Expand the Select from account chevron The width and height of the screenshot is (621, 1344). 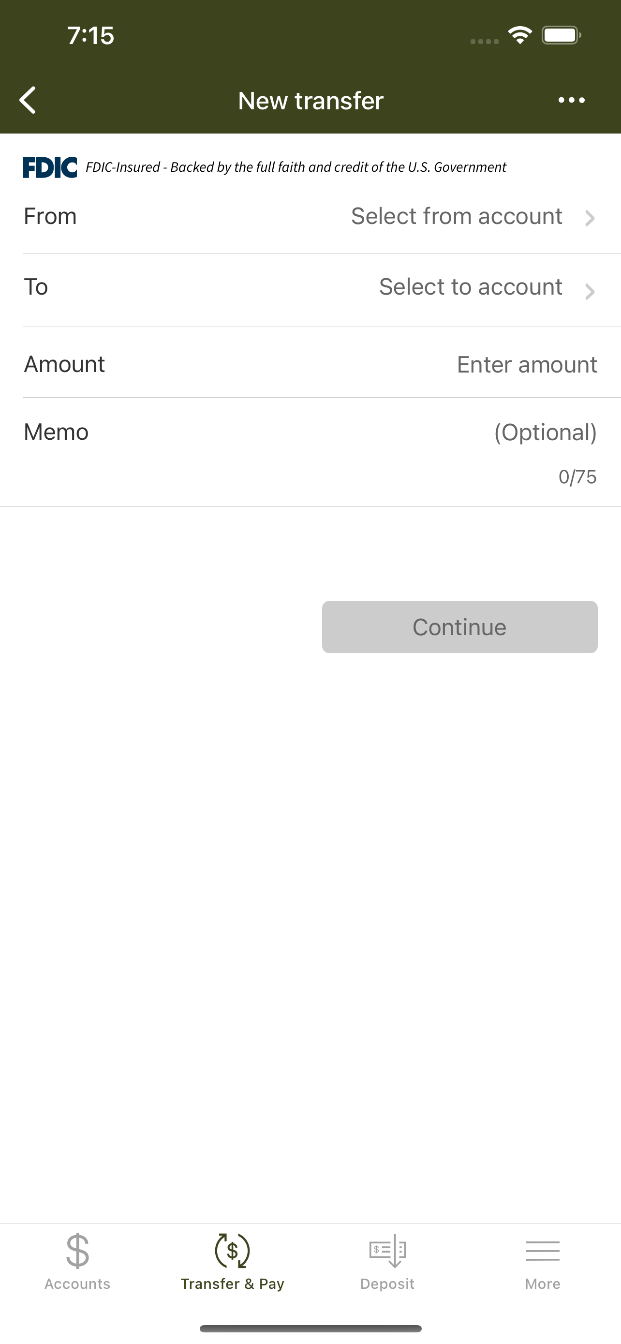click(590, 218)
